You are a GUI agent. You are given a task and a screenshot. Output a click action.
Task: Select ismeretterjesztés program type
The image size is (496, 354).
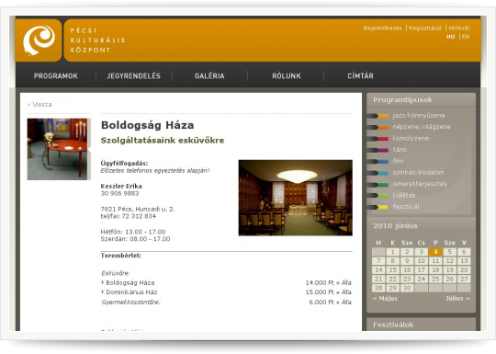point(420,184)
